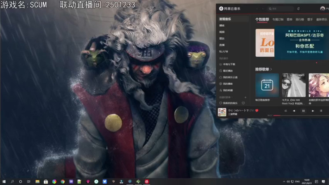Open the now-playing album cover

pos(222,112)
